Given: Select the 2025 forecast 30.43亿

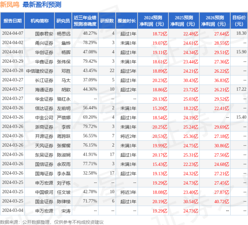Looking at the screenshot, I should (x=191, y=80).
